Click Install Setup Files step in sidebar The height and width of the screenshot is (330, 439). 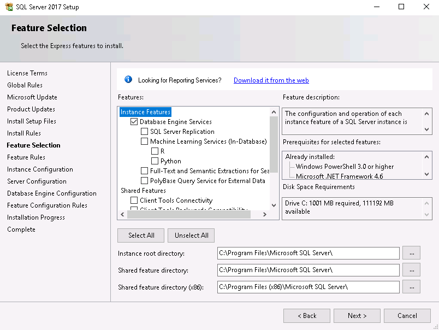click(31, 121)
